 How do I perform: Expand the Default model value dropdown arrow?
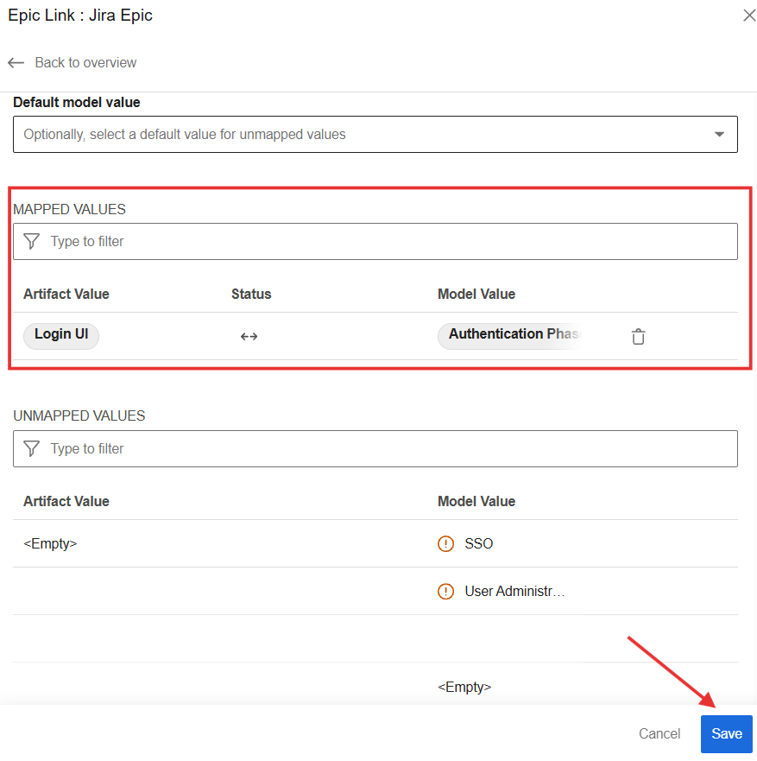(x=719, y=135)
